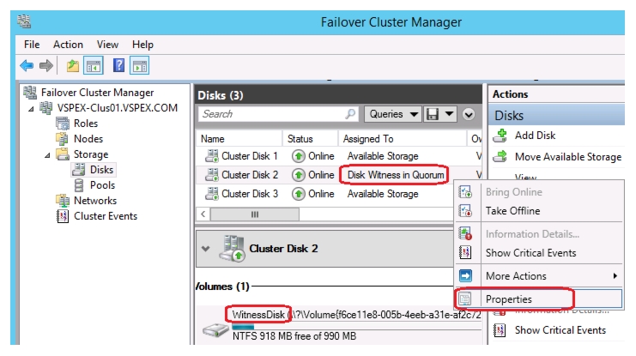Click Move Available Storage action
This screenshot has height=356, width=636.
point(568,157)
